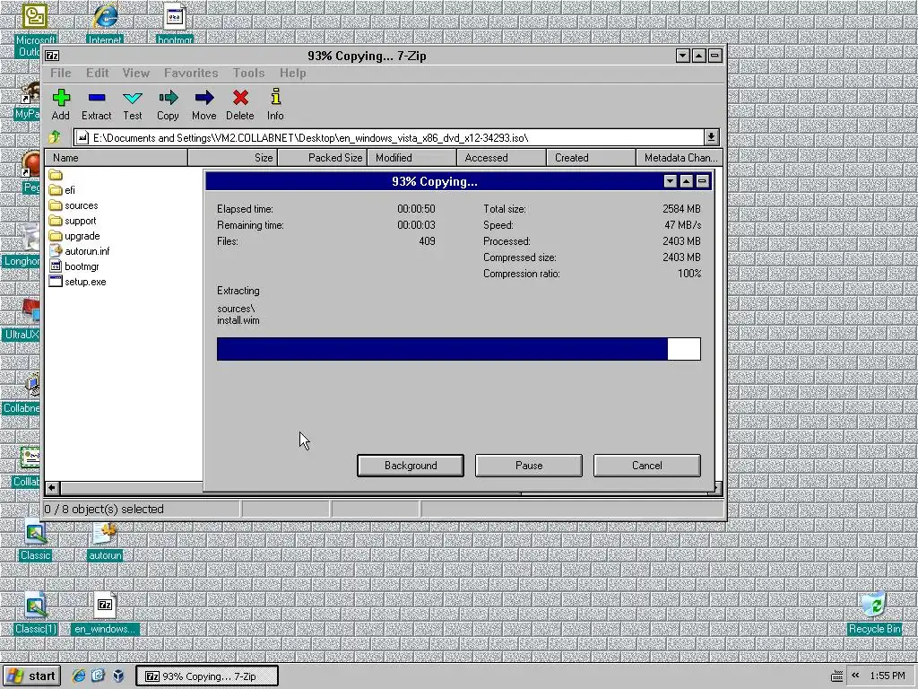Launch Internet Explorer from quick launch
The width and height of the screenshot is (918, 689).
click(x=79, y=676)
